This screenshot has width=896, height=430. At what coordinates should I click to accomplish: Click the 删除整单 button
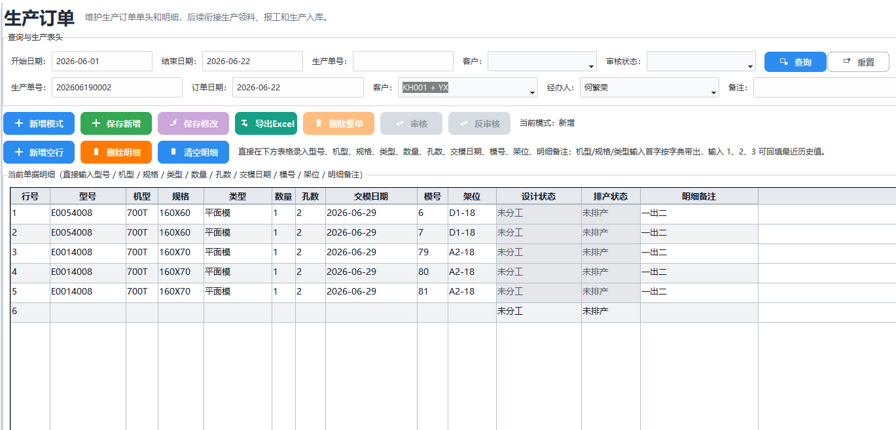point(338,123)
